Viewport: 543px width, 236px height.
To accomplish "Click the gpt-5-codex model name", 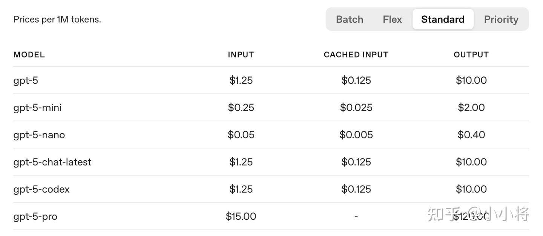I will coord(41,189).
